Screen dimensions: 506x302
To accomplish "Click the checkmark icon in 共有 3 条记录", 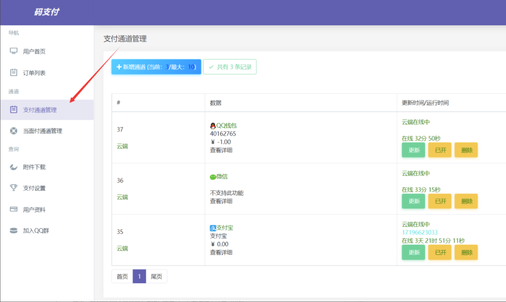I will (x=211, y=67).
